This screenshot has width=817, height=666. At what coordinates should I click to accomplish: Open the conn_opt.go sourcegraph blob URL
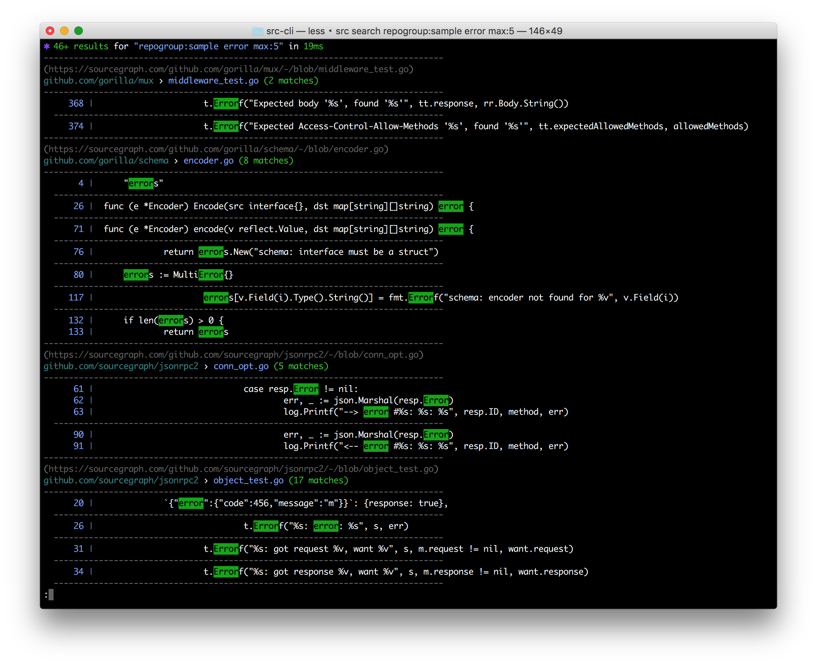coord(233,355)
